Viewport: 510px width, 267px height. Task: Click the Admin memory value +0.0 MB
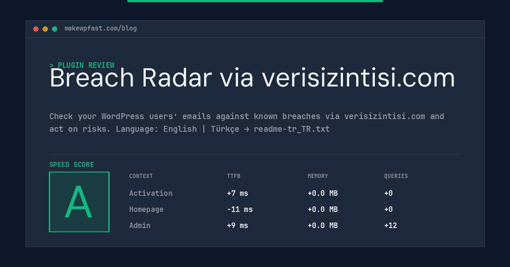coord(323,225)
